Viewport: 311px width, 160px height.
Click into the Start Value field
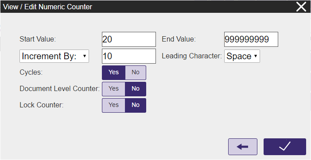(x=129, y=39)
